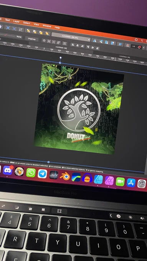This screenshot has width=147, height=261.
Task: Close the Untitled (88.3%) title field
Action: [89, 40]
